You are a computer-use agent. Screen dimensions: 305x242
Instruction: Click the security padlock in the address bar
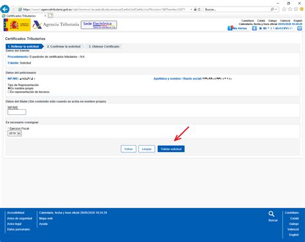[195, 10]
